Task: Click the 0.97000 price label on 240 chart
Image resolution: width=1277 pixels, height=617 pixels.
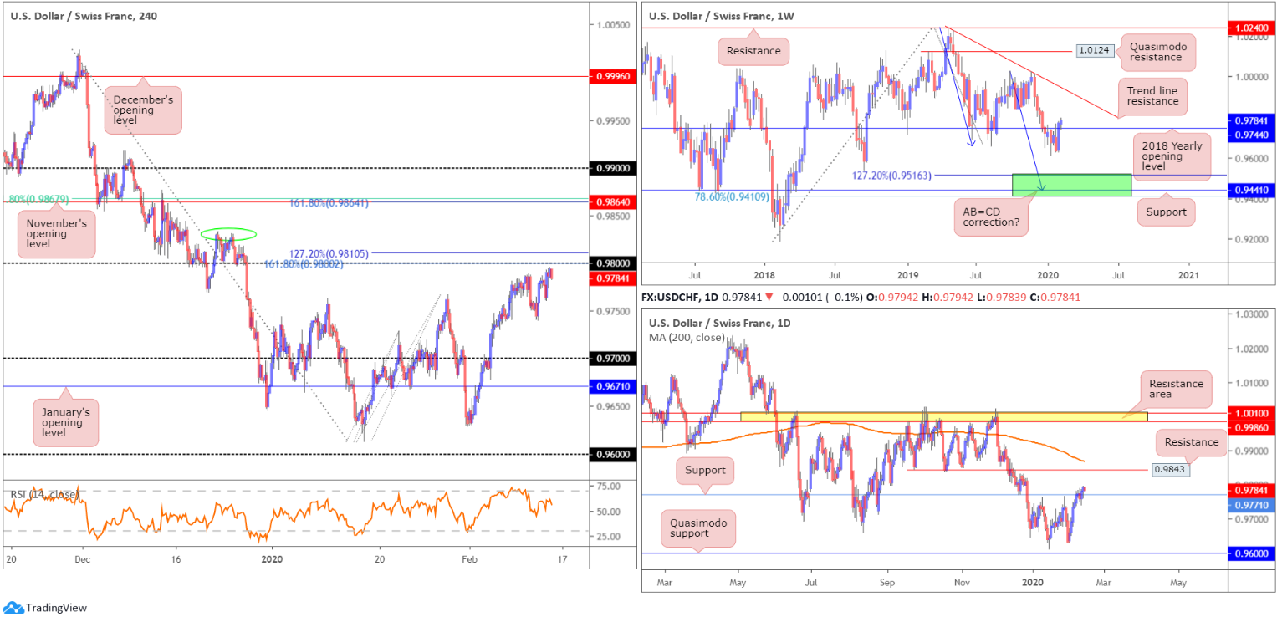Action: pos(614,359)
